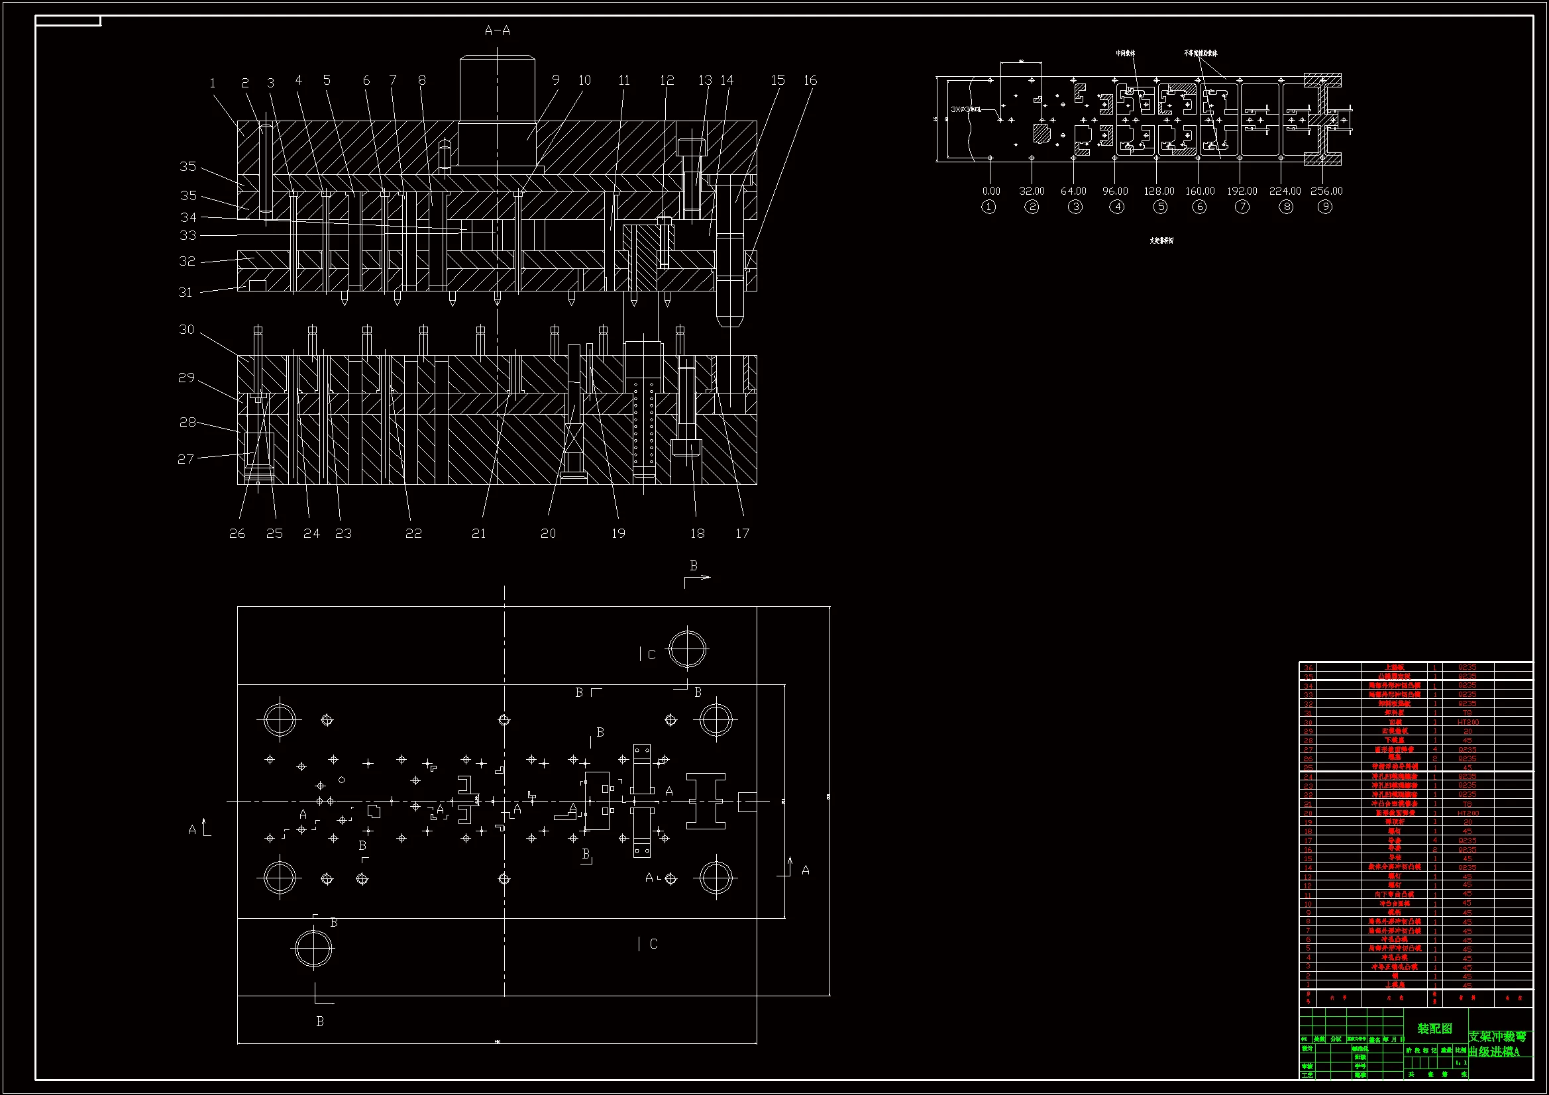1549x1095 pixels.
Task: Click the circled station number 5
Action: (x=1159, y=207)
